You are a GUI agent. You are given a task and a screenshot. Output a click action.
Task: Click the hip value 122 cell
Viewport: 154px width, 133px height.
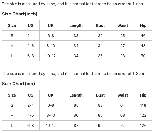143,115
